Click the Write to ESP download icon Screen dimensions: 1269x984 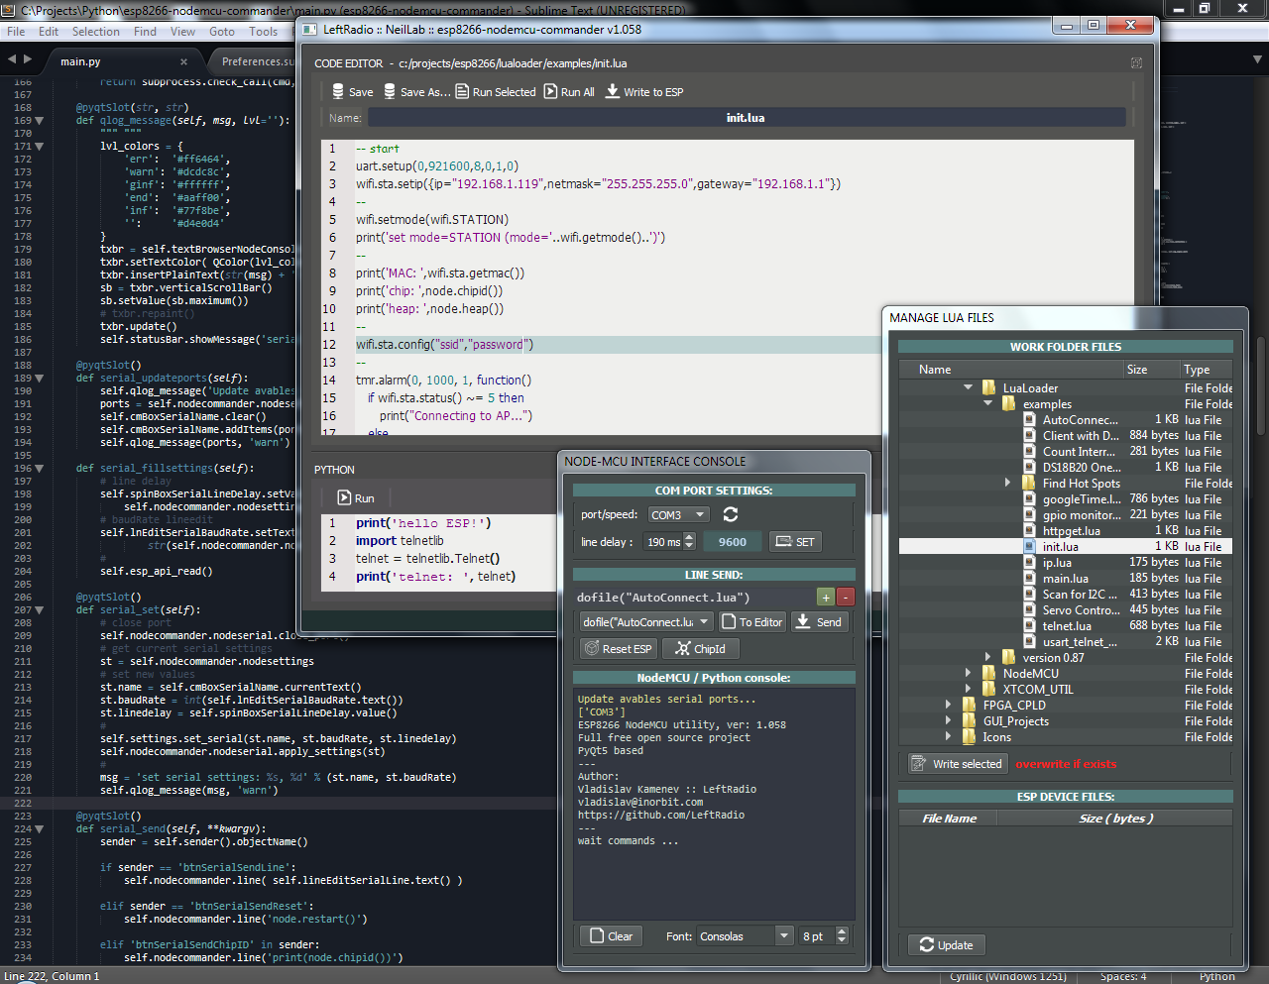[613, 91]
